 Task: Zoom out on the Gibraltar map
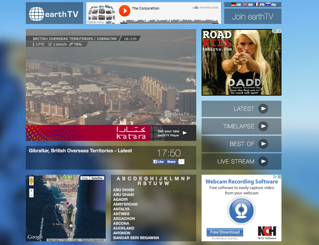tap(31, 195)
